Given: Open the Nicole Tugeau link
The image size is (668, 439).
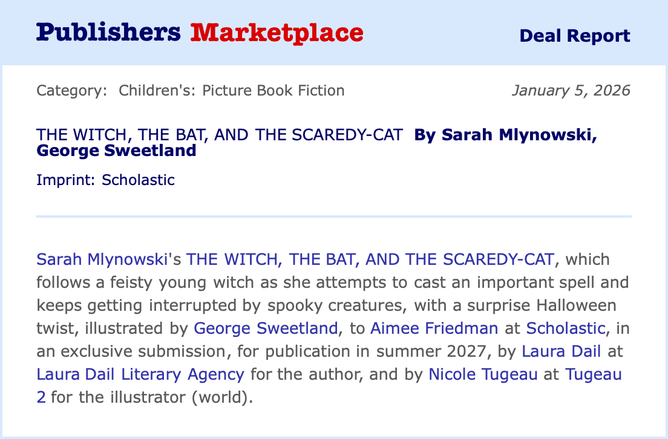Looking at the screenshot, I should click(483, 374).
